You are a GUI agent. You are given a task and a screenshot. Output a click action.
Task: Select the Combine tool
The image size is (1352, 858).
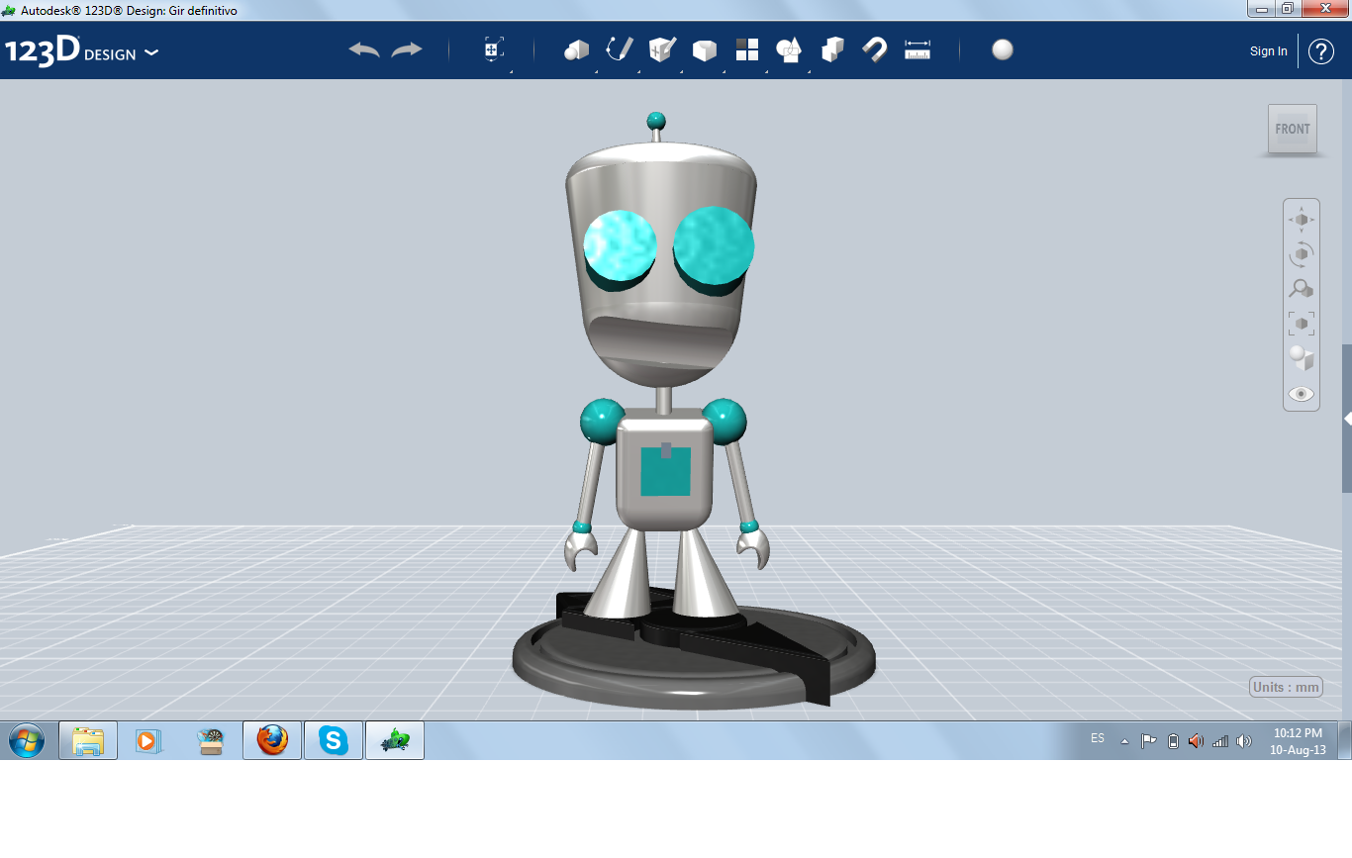832,49
